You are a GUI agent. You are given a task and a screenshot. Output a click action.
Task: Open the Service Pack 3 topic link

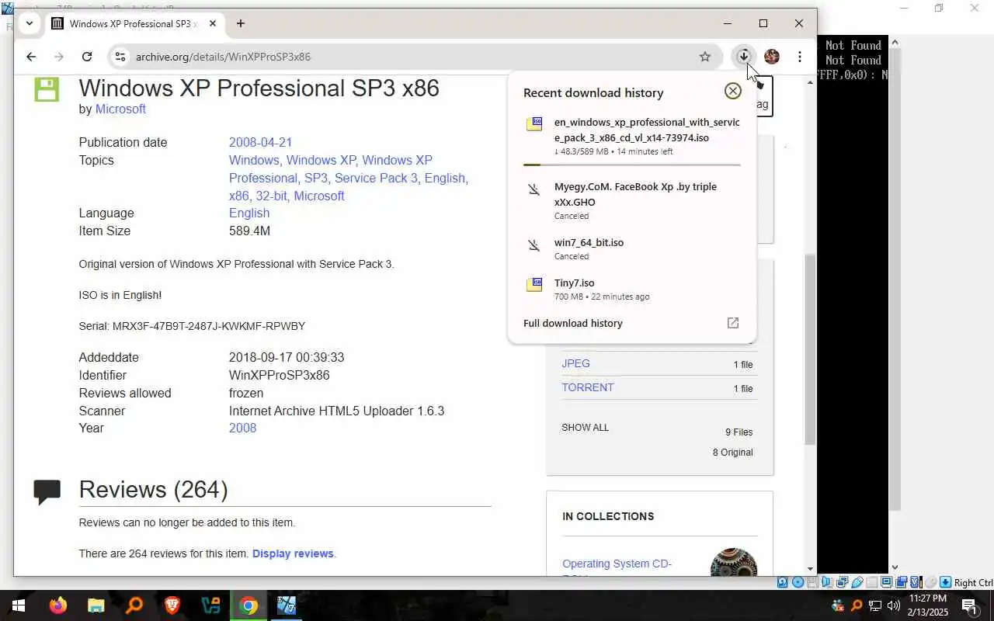pyautogui.click(x=376, y=178)
